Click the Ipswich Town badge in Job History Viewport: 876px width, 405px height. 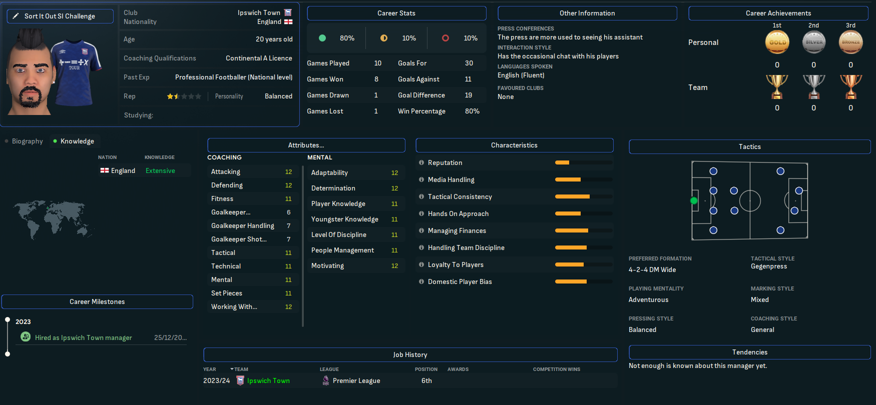pyautogui.click(x=240, y=380)
